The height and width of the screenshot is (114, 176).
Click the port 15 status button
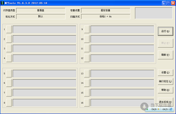click(87, 93)
